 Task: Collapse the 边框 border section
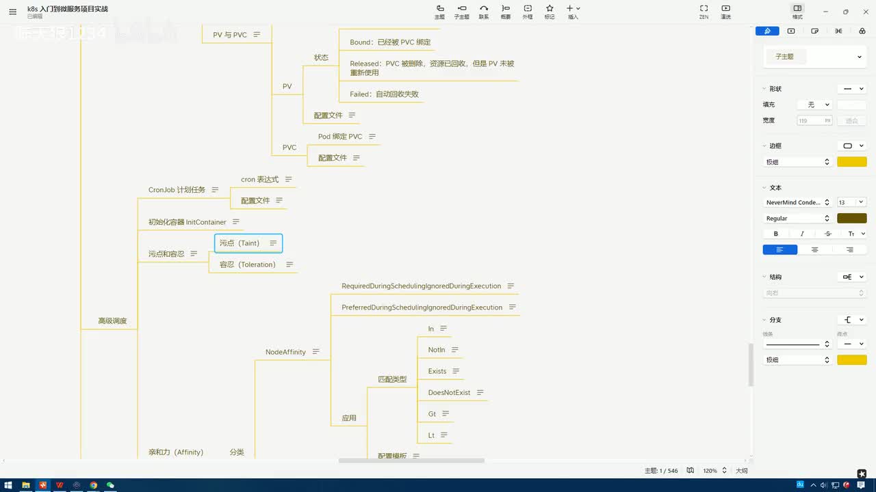(764, 146)
